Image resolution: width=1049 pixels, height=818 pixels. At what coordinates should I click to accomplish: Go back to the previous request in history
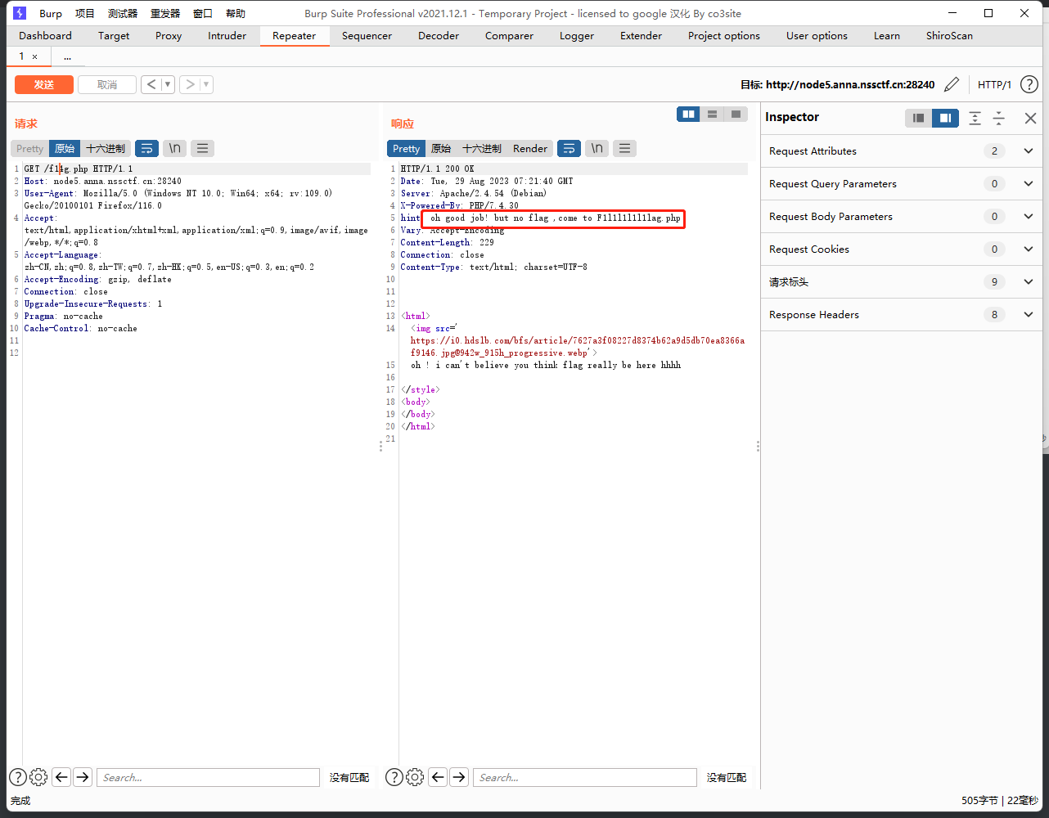pos(151,84)
